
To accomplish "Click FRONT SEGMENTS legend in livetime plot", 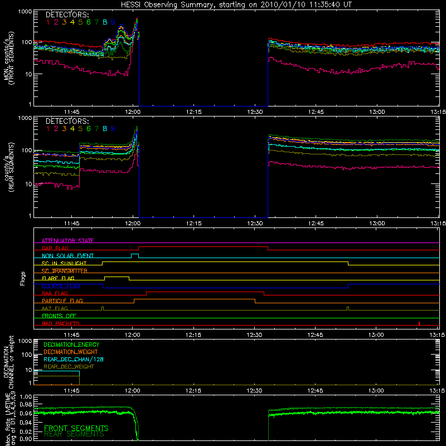I will (x=76, y=428).
